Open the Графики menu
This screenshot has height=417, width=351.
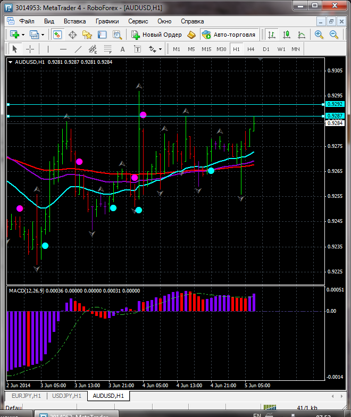click(107, 21)
